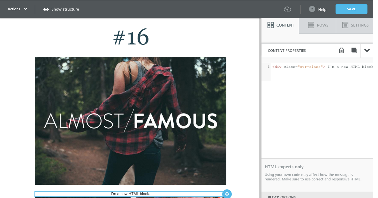The width and height of the screenshot is (378, 198).
Task: Toggle Show structure view
Action: (61, 9)
